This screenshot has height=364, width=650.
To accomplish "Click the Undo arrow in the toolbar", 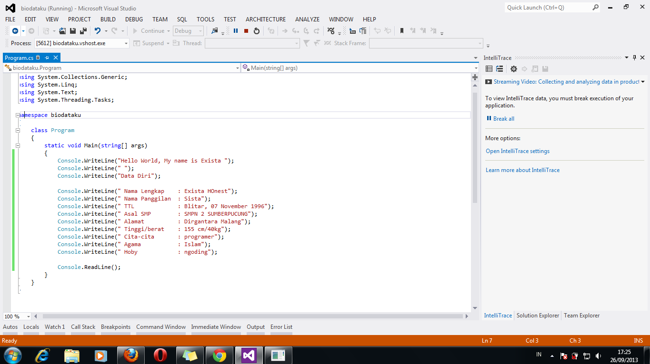I will [97, 31].
